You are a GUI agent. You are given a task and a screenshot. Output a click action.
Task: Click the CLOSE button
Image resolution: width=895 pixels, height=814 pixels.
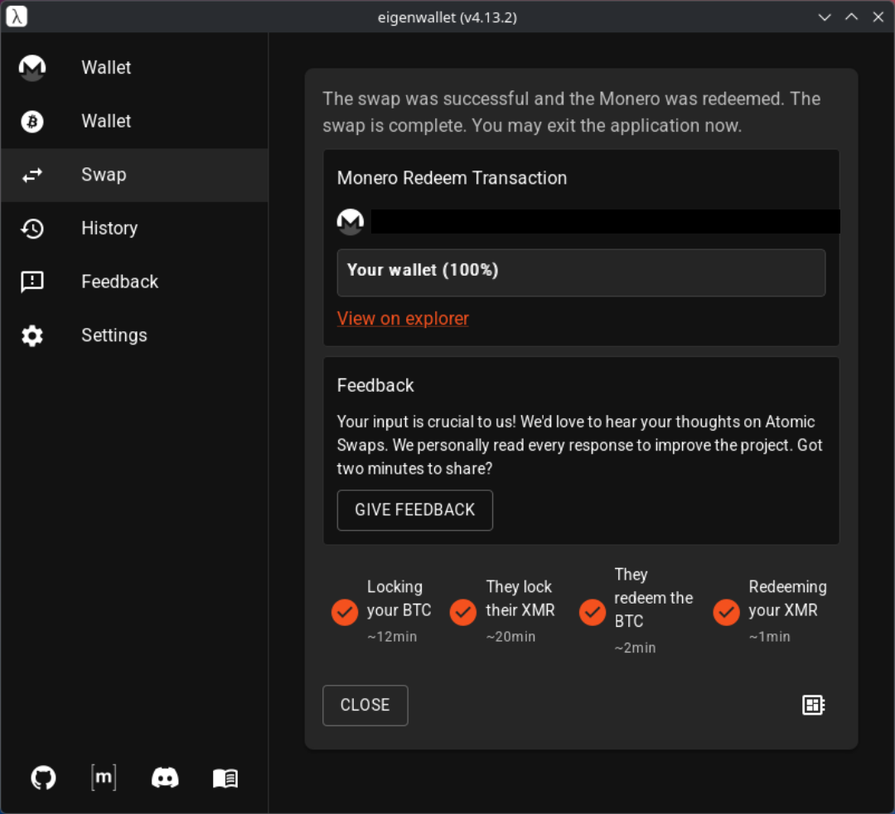[x=365, y=705]
